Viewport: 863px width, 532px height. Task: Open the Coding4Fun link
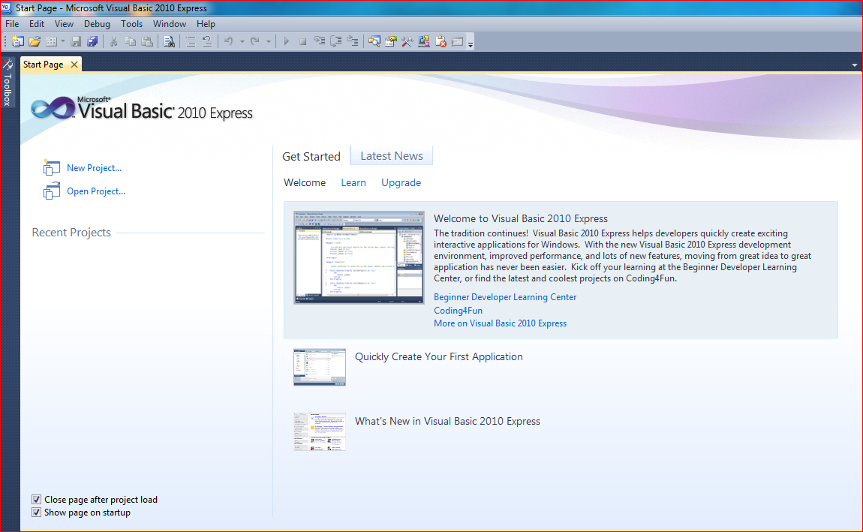458,311
